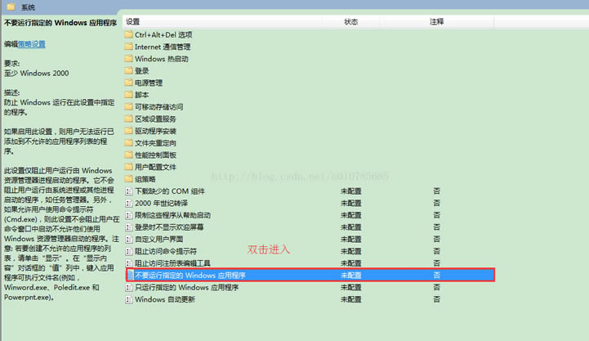This screenshot has width=589, height=341.
Task: Select 不要运行指定的 Windows 应用程序 policy
Action: [x=190, y=276]
